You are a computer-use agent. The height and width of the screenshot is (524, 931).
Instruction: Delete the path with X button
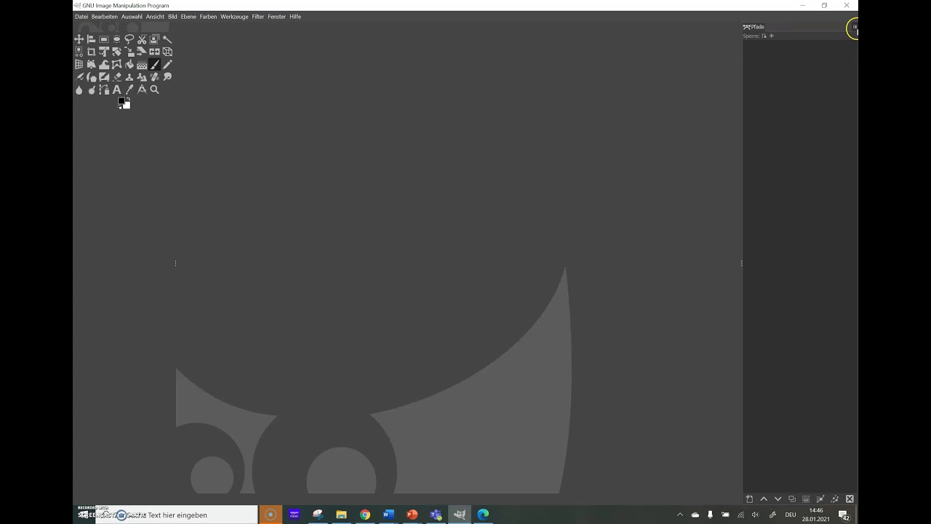[x=849, y=499]
